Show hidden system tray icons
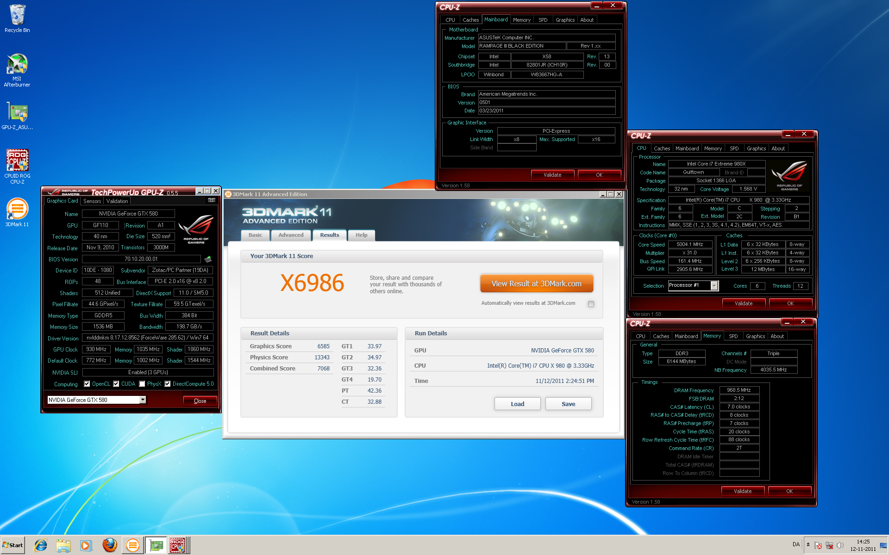This screenshot has width=889, height=555. pyautogui.click(x=808, y=545)
